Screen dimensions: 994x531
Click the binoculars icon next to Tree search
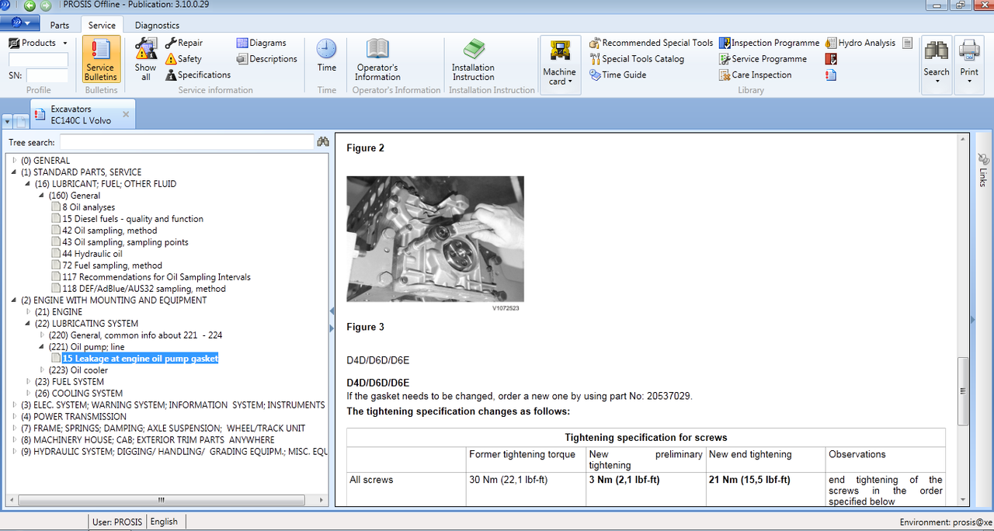point(323,142)
